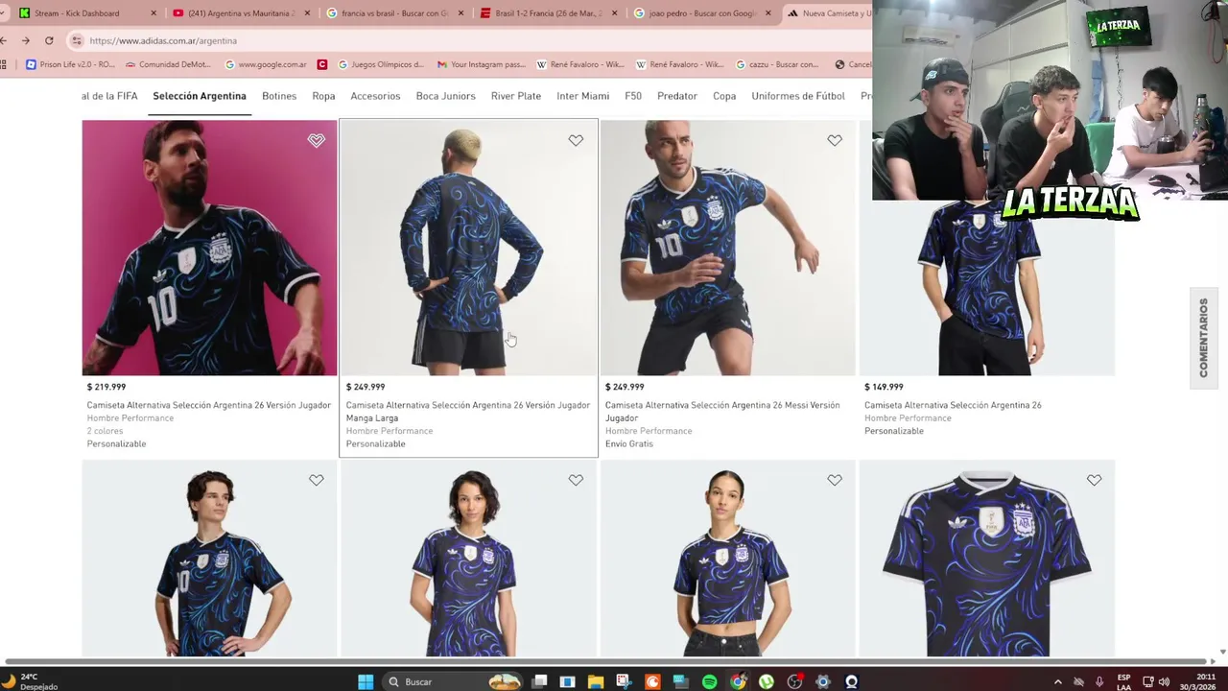Open the Predator category

[x=677, y=96]
